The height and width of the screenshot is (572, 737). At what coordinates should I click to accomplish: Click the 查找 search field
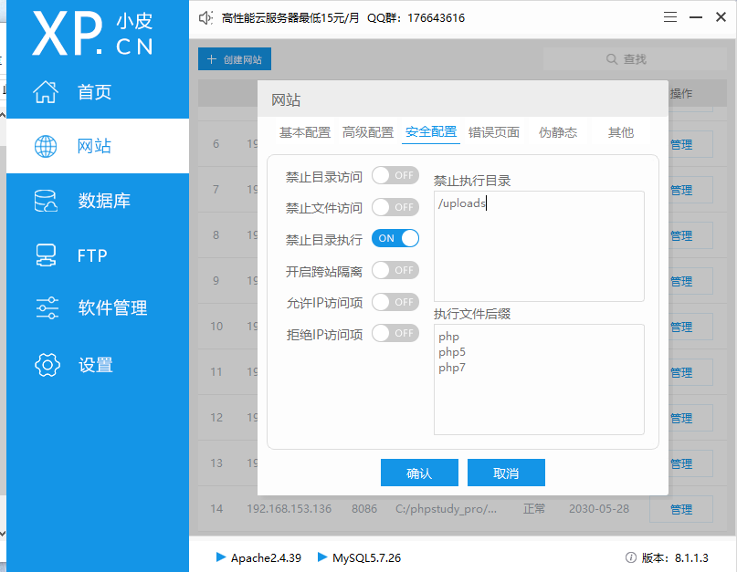tap(635, 59)
